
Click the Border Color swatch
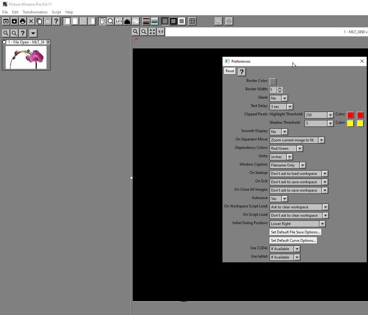click(273, 81)
